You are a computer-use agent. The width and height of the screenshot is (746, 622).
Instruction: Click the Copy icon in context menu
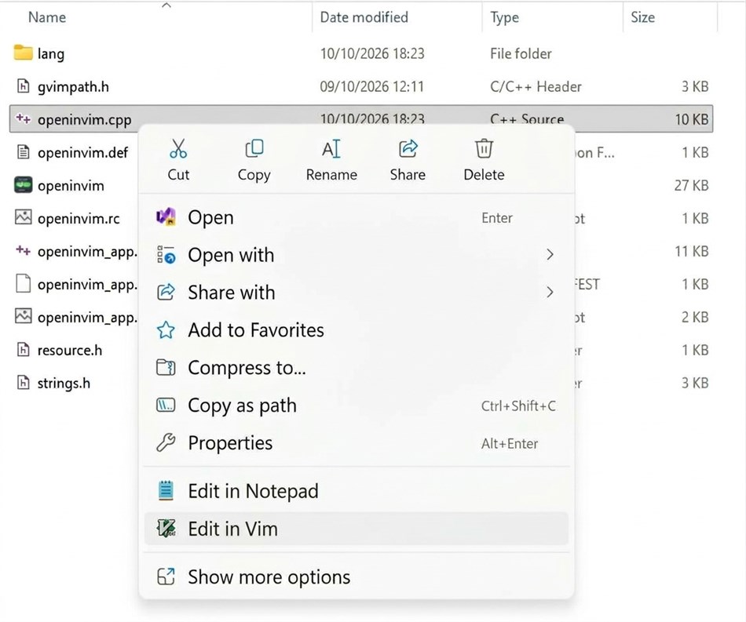coord(254,148)
